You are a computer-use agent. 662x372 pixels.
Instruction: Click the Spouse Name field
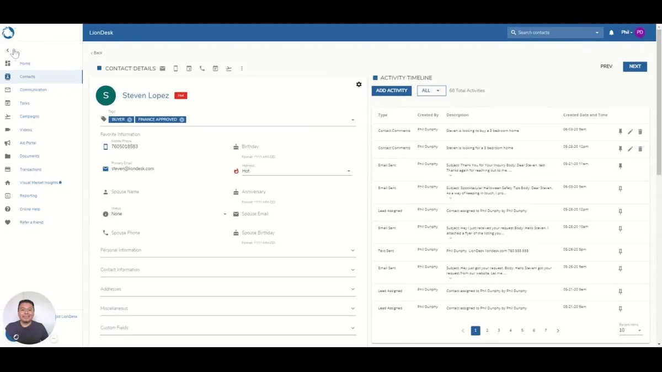[164, 192]
